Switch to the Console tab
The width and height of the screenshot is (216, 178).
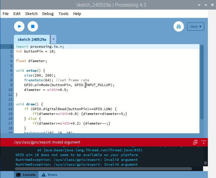pyautogui.click(x=26, y=175)
